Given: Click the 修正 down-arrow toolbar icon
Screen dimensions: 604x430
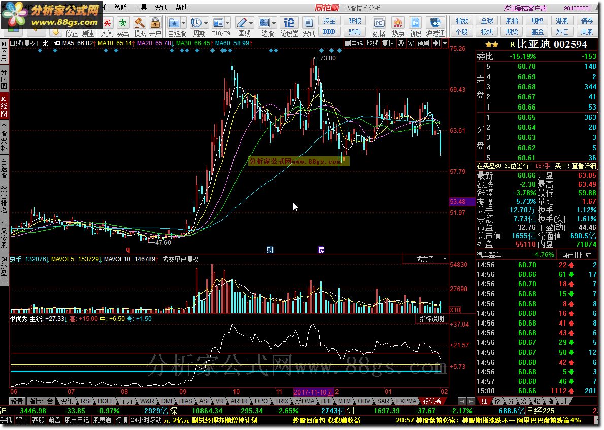Looking at the screenshot, I should [55, 32].
